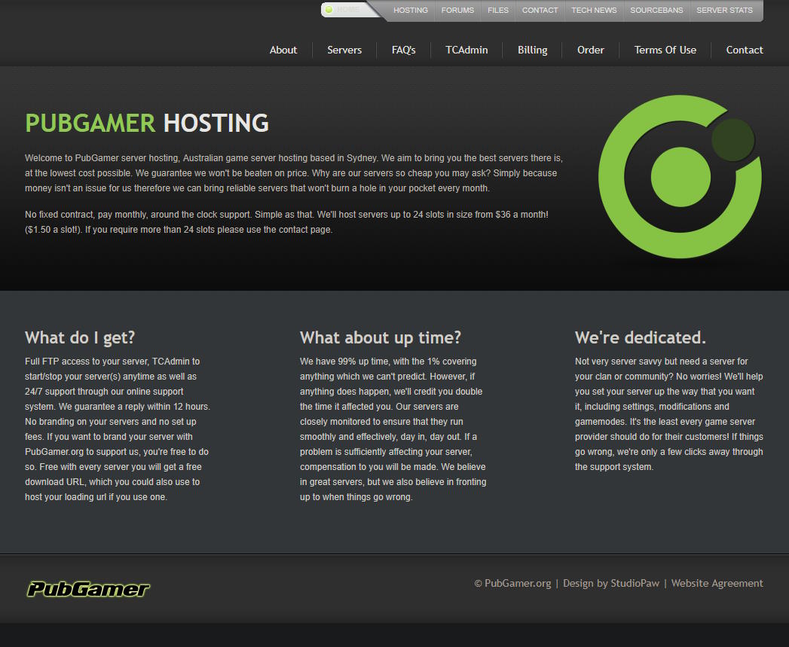Read the Terms Of Use
The width and height of the screenshot is (789, 647).
665,50
